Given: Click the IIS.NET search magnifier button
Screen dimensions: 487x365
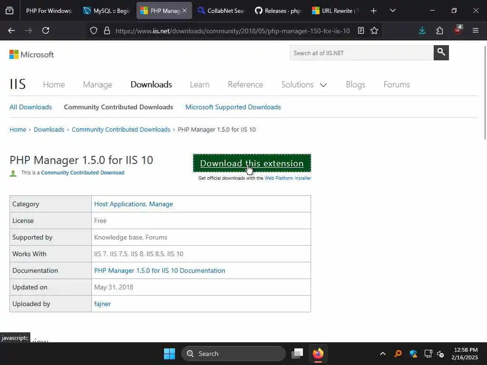Looking at the screenshot, I should 441,53.
